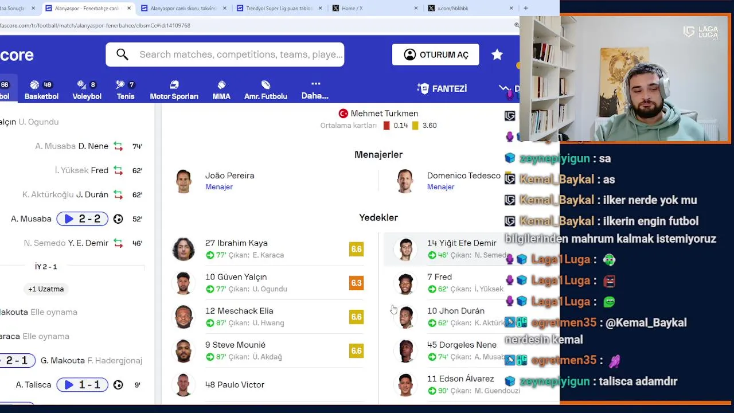Screen dimensions: 734x413
Task: Click the search magnifier icon
Action: (x=122, y=54)
